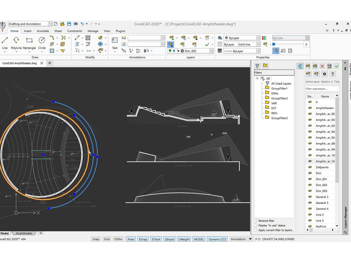351x263 pixels.
Task: Click the QInput status bar button
Action: [x=169, y=239]
